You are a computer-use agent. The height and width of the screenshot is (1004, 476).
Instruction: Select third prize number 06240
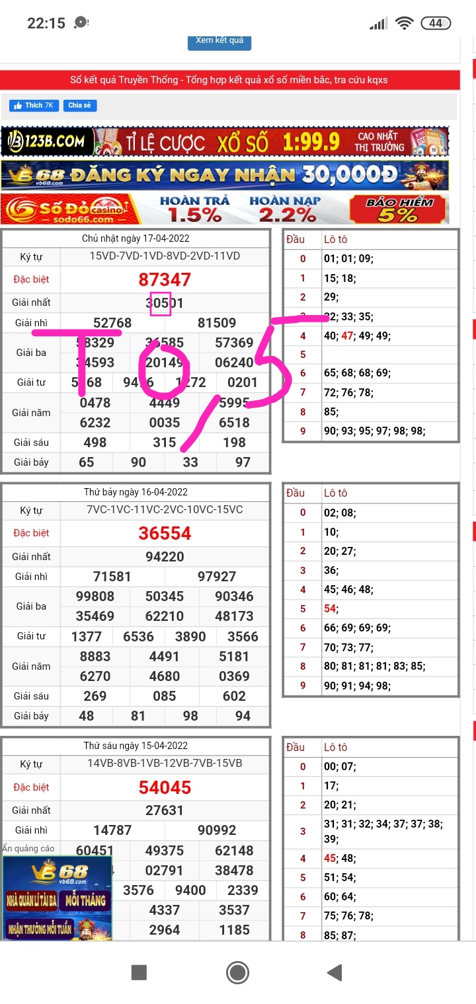[235, 363]
